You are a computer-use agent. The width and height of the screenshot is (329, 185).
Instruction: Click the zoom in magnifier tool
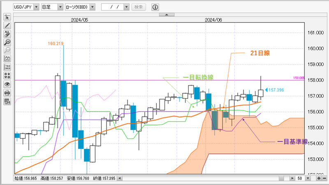click(x=7, y=42)
